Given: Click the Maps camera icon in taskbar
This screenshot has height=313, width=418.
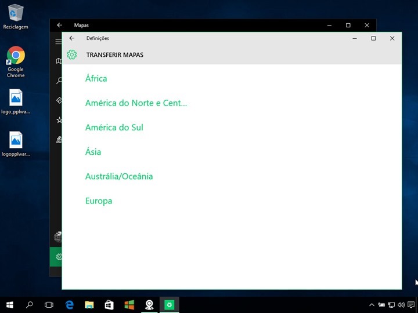Looking at the screenshot, I should pos(149,304).
